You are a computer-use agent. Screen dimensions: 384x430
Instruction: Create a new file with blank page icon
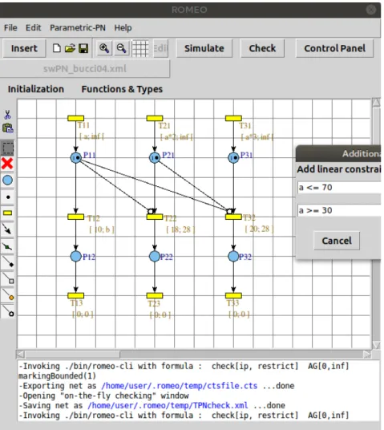56,48
